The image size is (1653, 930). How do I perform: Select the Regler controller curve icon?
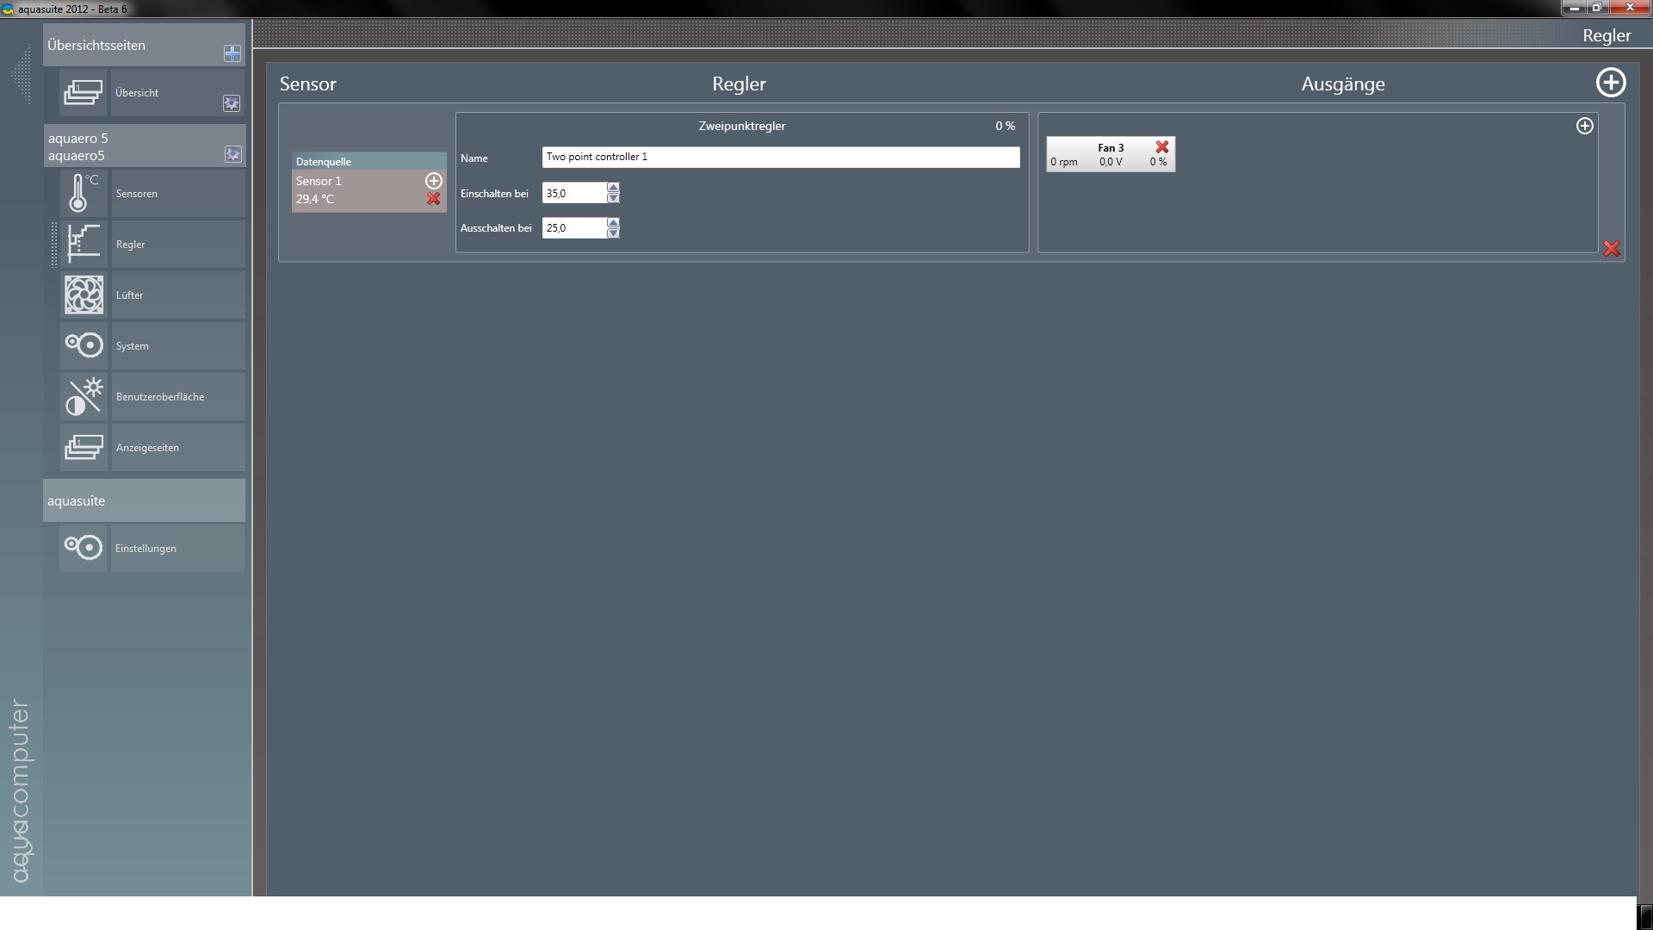(84, 244)
